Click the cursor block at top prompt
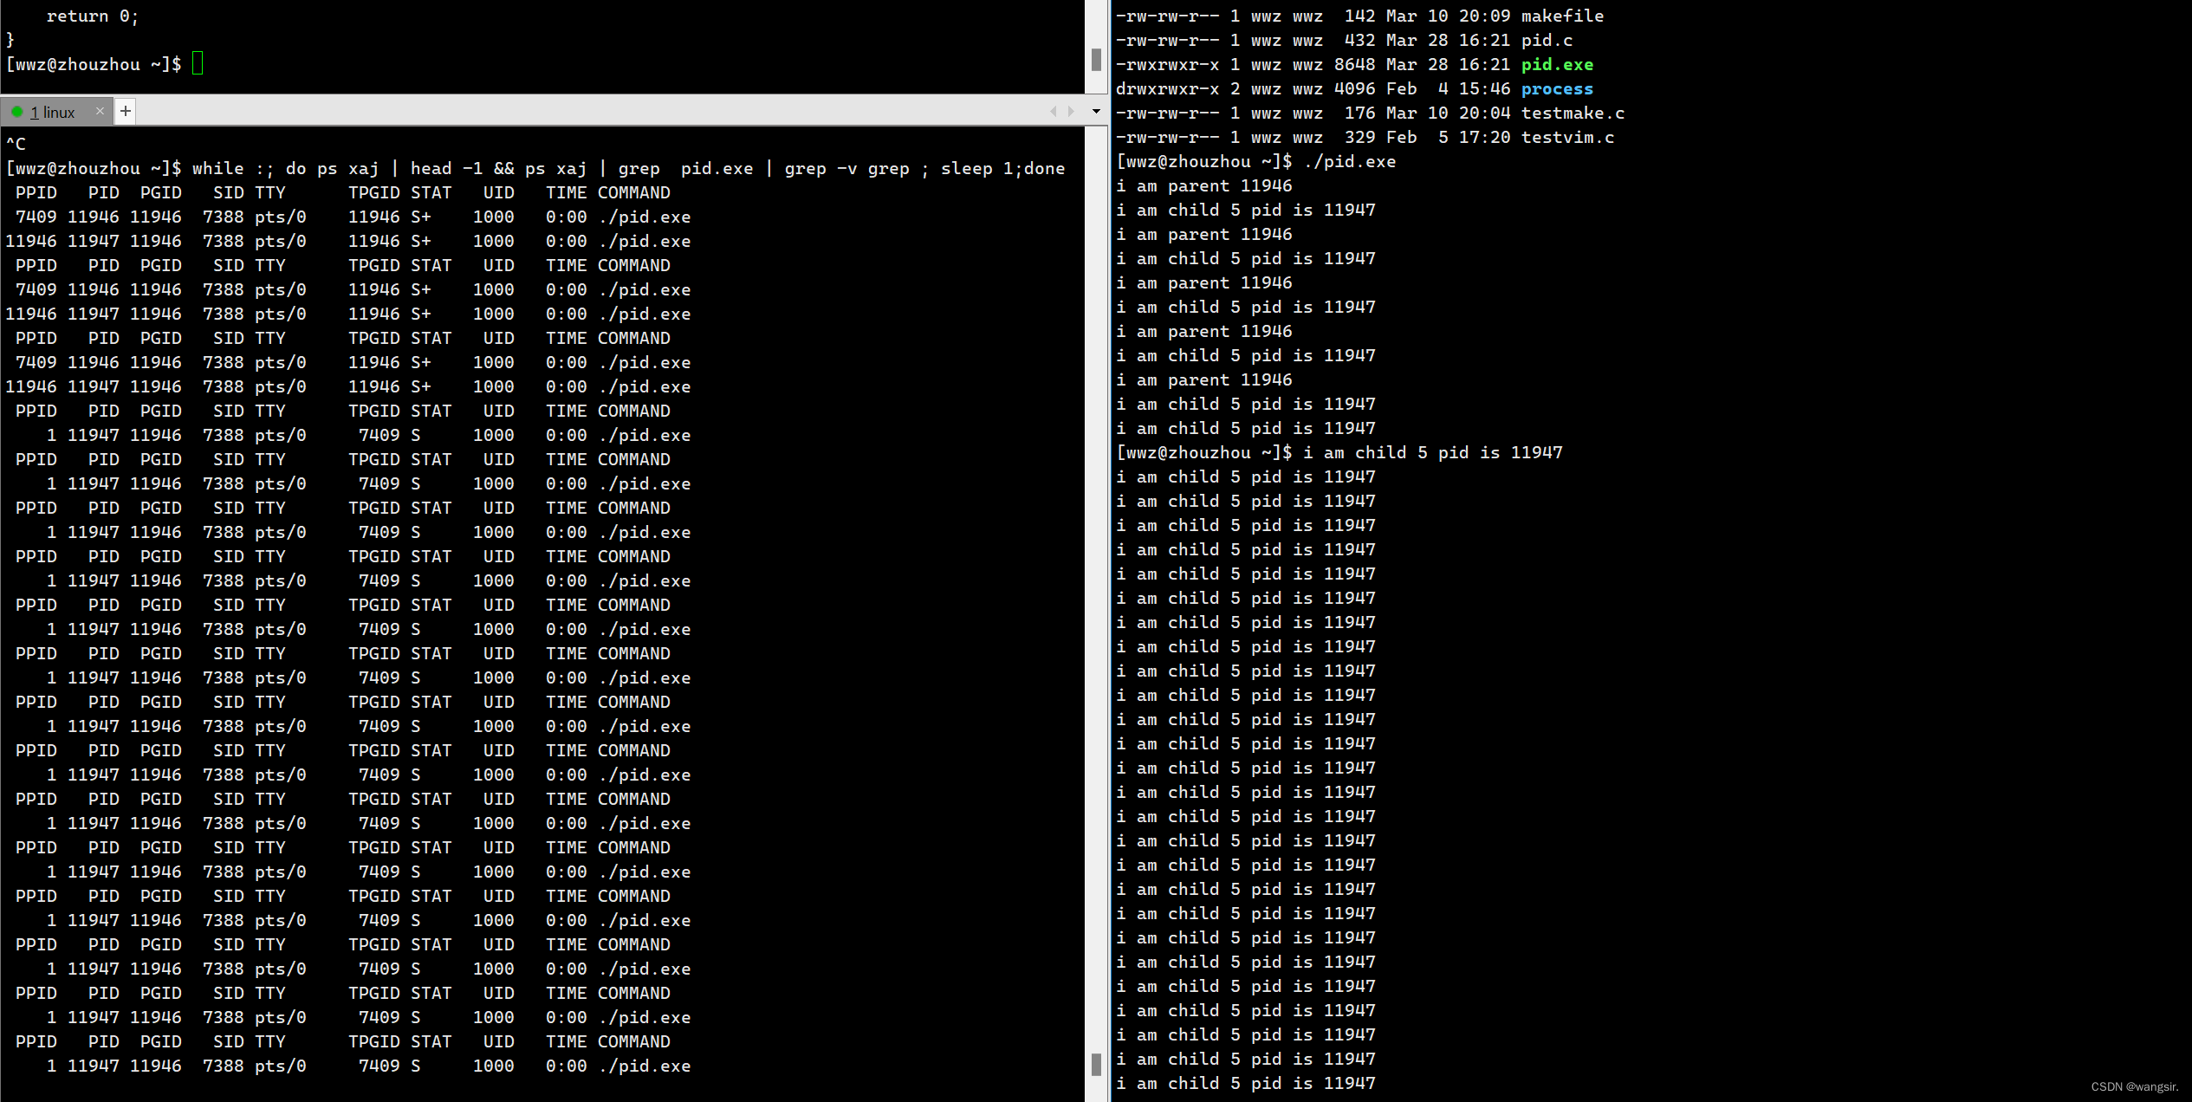2192x1102 pixels. [198, 63]
